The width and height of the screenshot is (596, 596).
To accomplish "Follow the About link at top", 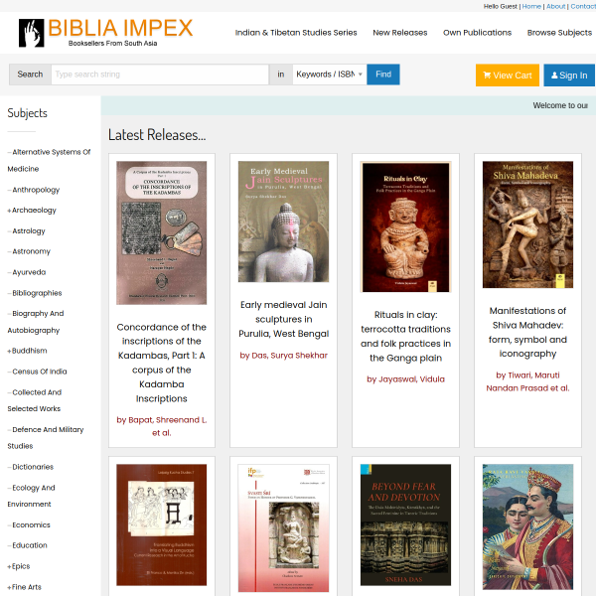I will coord(555,7).
